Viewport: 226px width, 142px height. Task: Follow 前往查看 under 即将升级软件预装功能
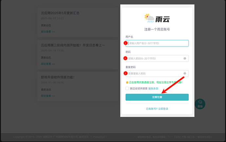pyautogui.click(x=48, y=96)
